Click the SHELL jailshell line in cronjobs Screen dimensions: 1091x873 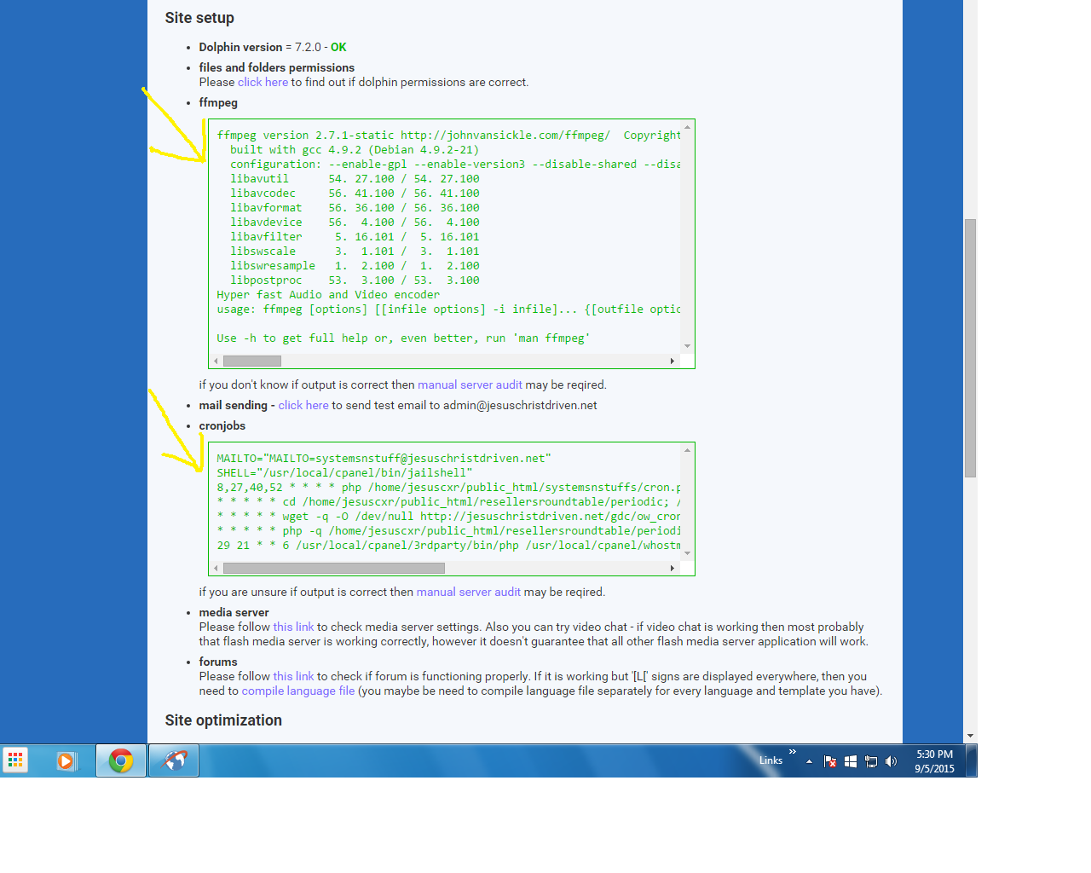[344, 472]
